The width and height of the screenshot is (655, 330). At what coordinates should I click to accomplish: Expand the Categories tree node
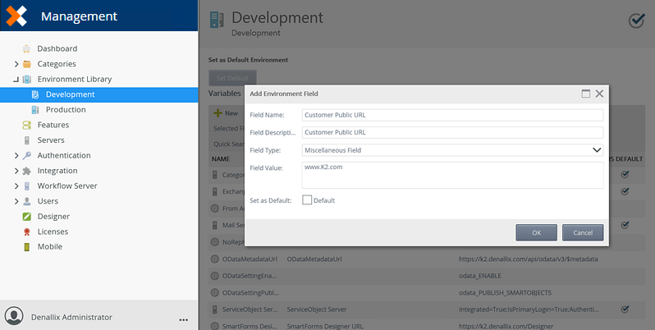[x=16, y=64]
